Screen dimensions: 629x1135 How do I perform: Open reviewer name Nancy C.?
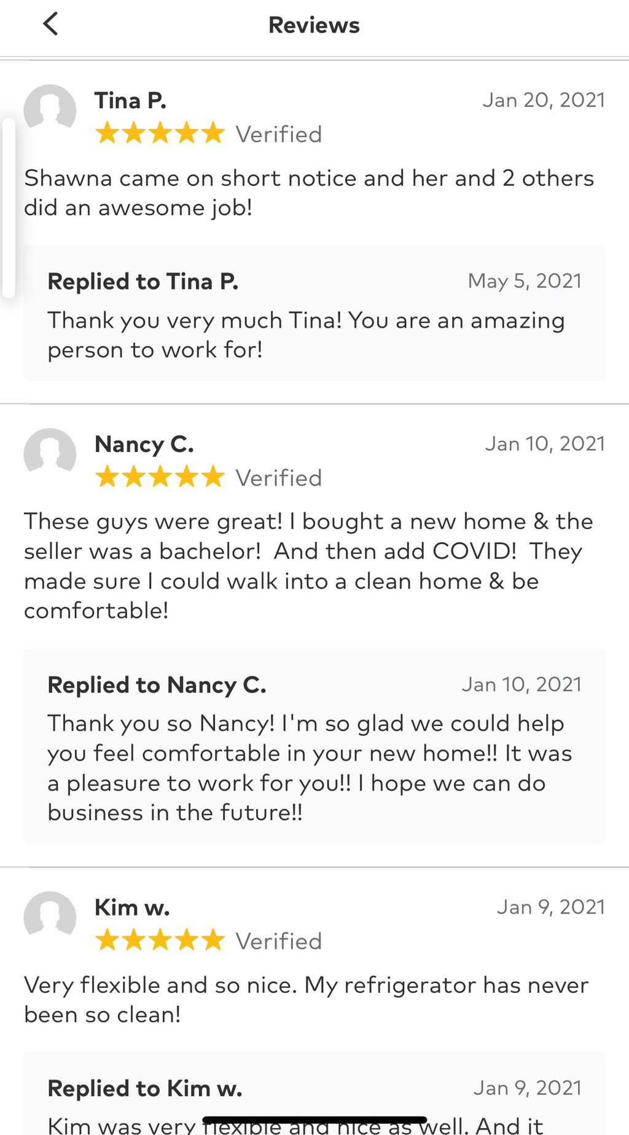click(144, 444)
